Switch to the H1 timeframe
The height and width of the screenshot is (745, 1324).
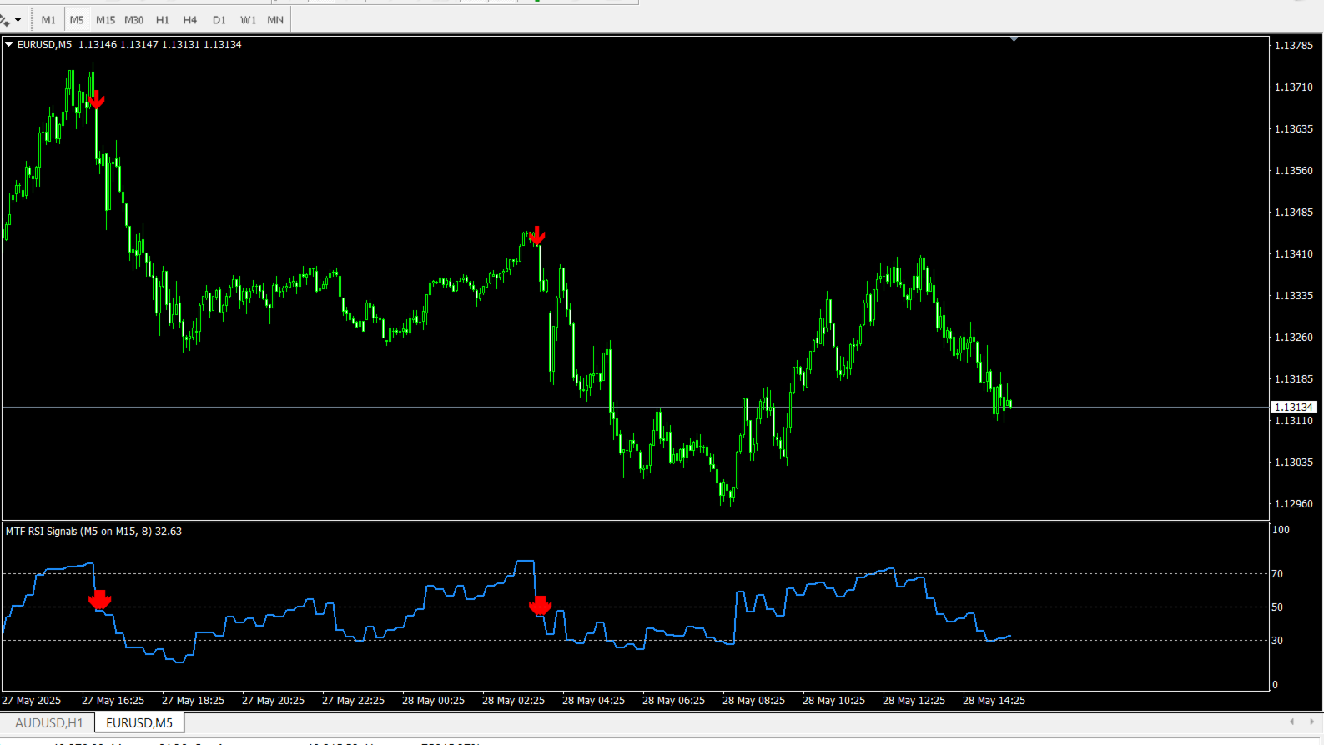162,20
